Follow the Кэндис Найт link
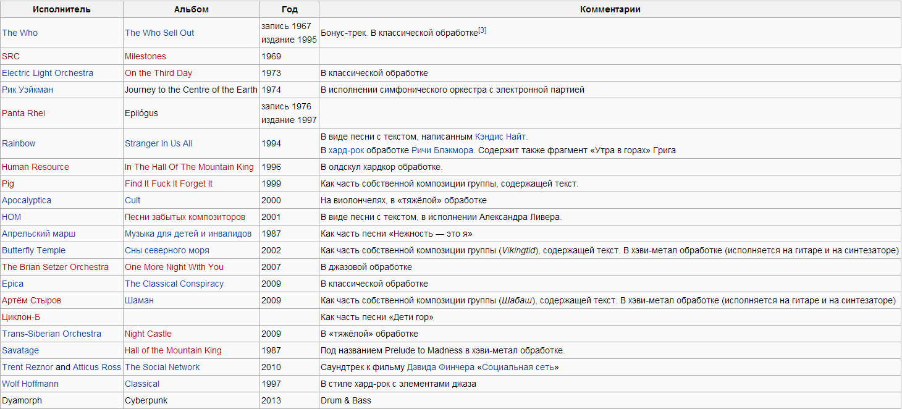 click(501, 137)
